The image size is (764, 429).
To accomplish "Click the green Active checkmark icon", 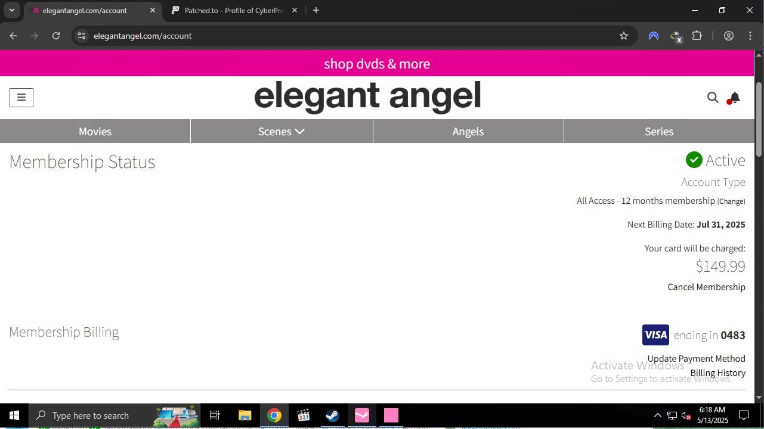I will tap(694, 160).
